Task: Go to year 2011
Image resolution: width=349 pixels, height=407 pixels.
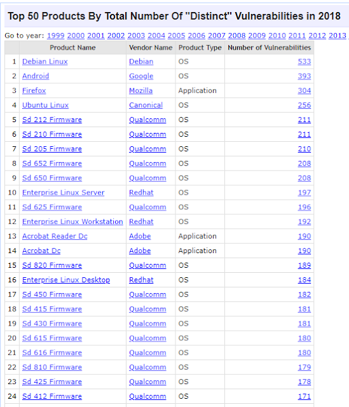Action: (297, 36)
